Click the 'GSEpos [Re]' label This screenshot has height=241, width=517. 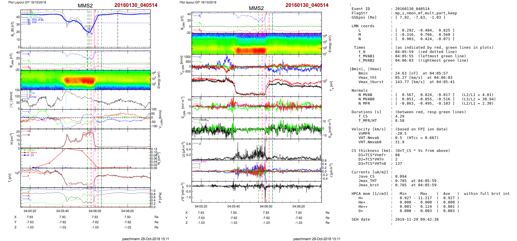coord(364,17)
